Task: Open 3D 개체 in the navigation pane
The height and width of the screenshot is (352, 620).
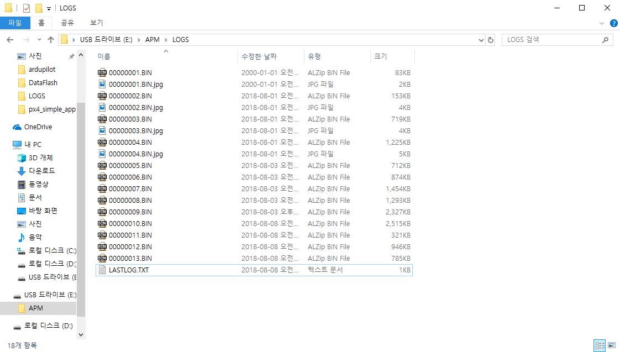Action: tap(41, 158)
